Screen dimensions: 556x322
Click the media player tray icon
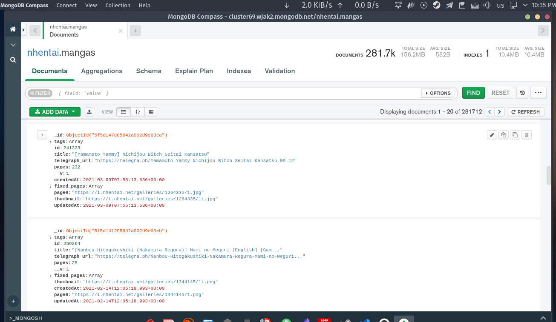423,5
